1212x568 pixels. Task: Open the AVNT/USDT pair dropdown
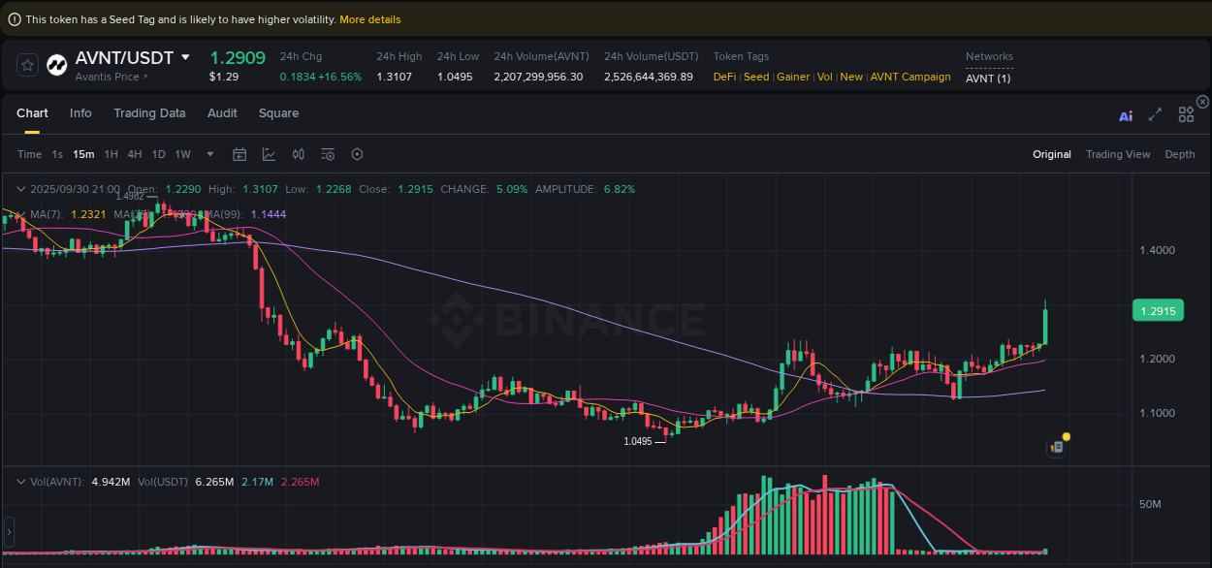pyautogui.click(x=184, y=58)
